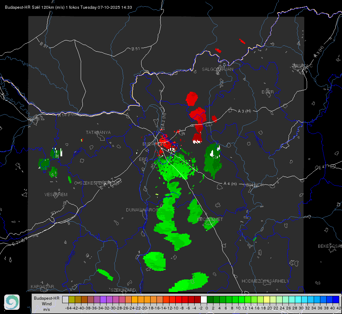
Task: Select the A 2 (H) road label
Action: click(x=163, y=120)
